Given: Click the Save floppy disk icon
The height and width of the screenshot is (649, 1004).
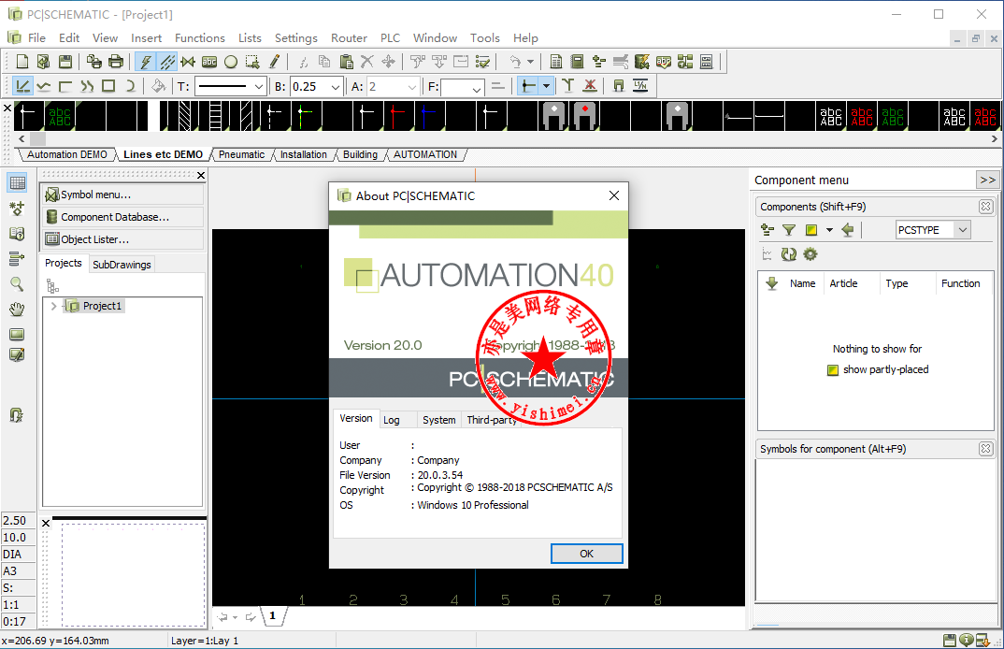Looking at the screenshot, I should coord(65,62).
